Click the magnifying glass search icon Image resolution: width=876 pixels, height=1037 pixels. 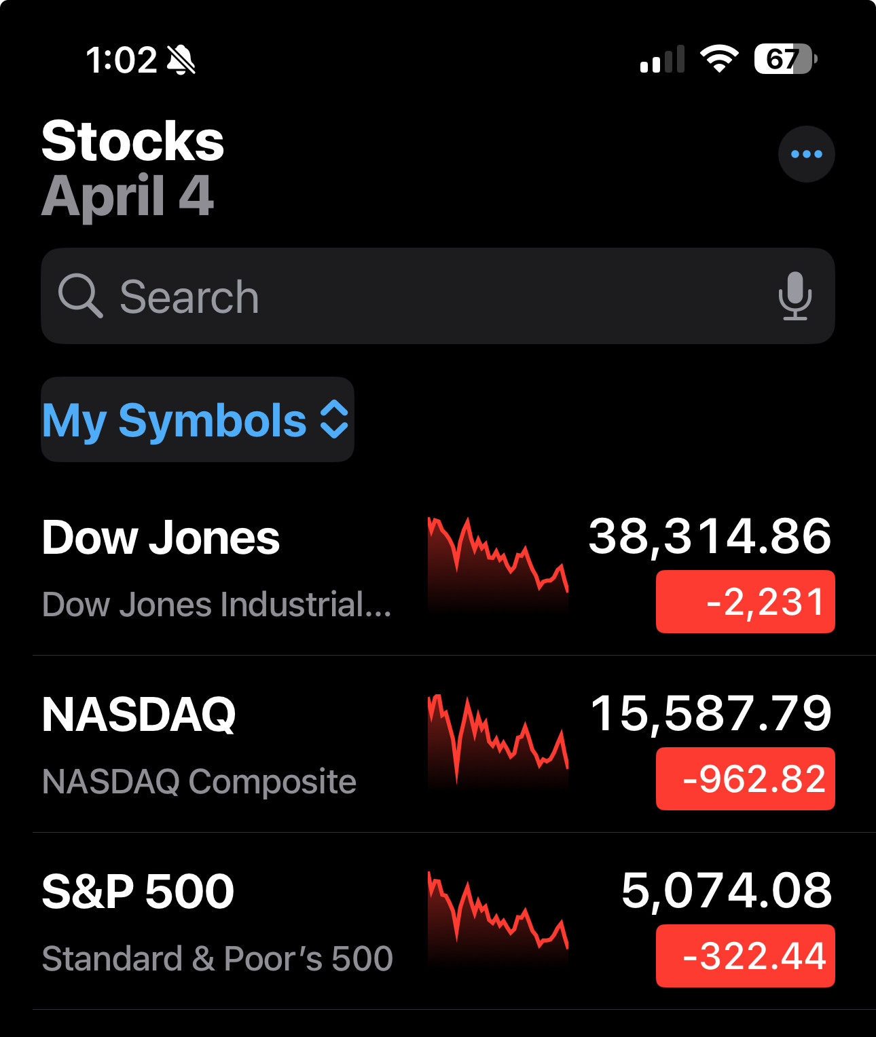click(x=80, y=296)
